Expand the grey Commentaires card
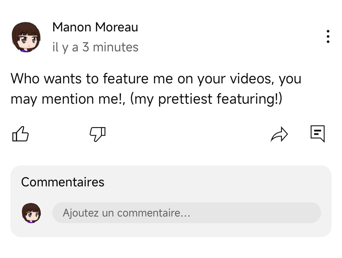 171,201
